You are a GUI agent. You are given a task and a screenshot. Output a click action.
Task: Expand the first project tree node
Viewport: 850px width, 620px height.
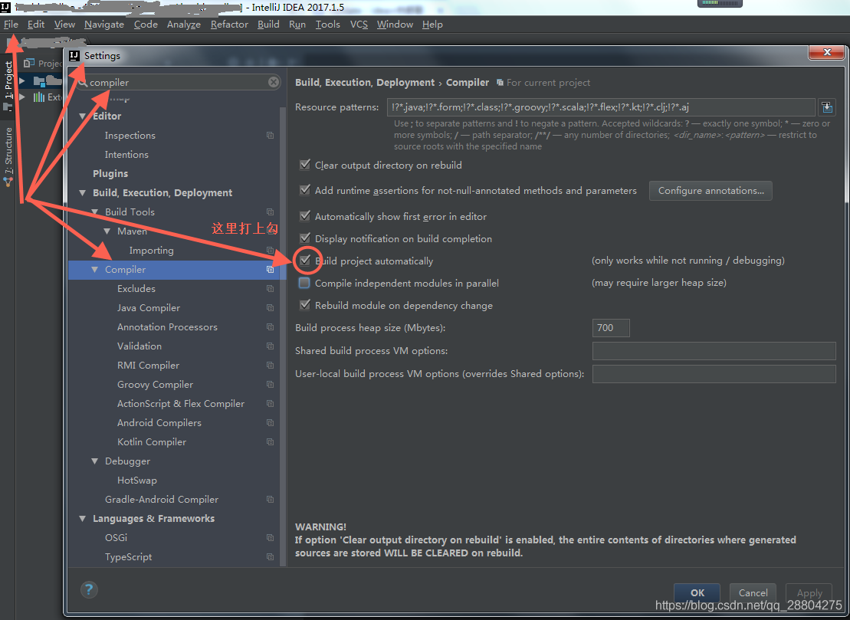pyautogui.click(x=22, y=80)
